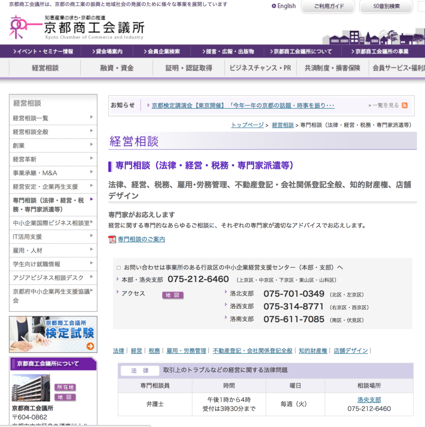Click the 検定試験 banner arrow icon
This screenshot has width=425, height=427.
[x=90, y=346]
